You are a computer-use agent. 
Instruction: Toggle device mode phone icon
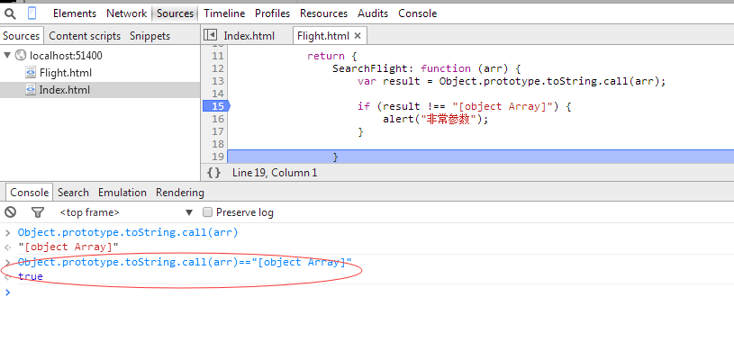point(32,13)
